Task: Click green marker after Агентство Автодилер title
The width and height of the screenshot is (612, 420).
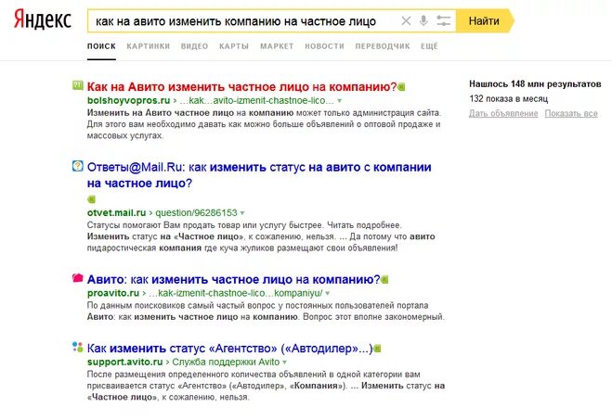Action: 377,349
